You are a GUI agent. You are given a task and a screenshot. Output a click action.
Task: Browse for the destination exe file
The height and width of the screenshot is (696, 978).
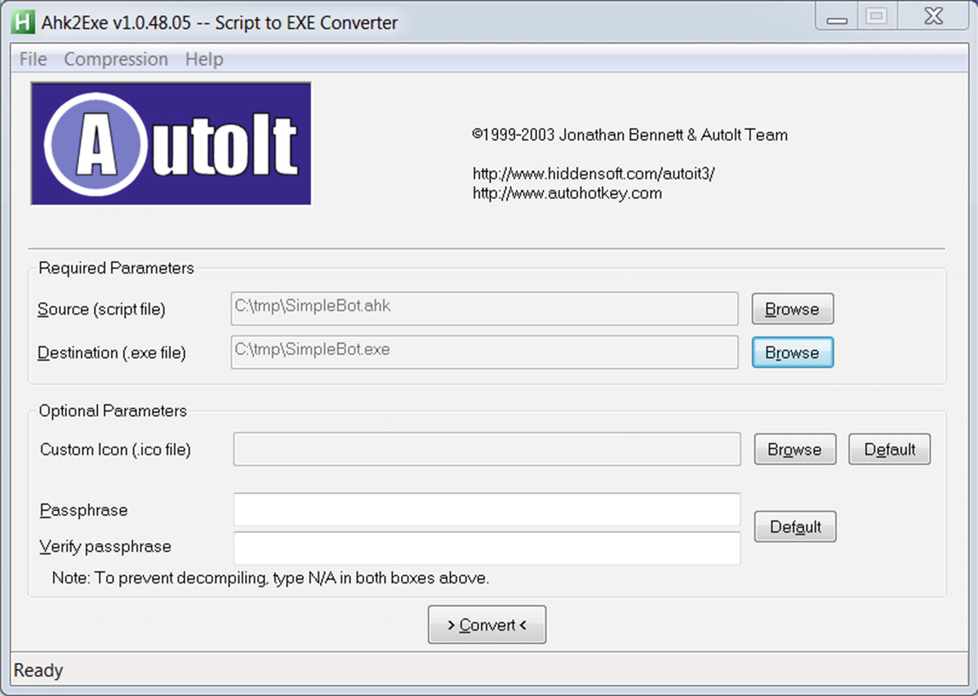pos(793,352)
